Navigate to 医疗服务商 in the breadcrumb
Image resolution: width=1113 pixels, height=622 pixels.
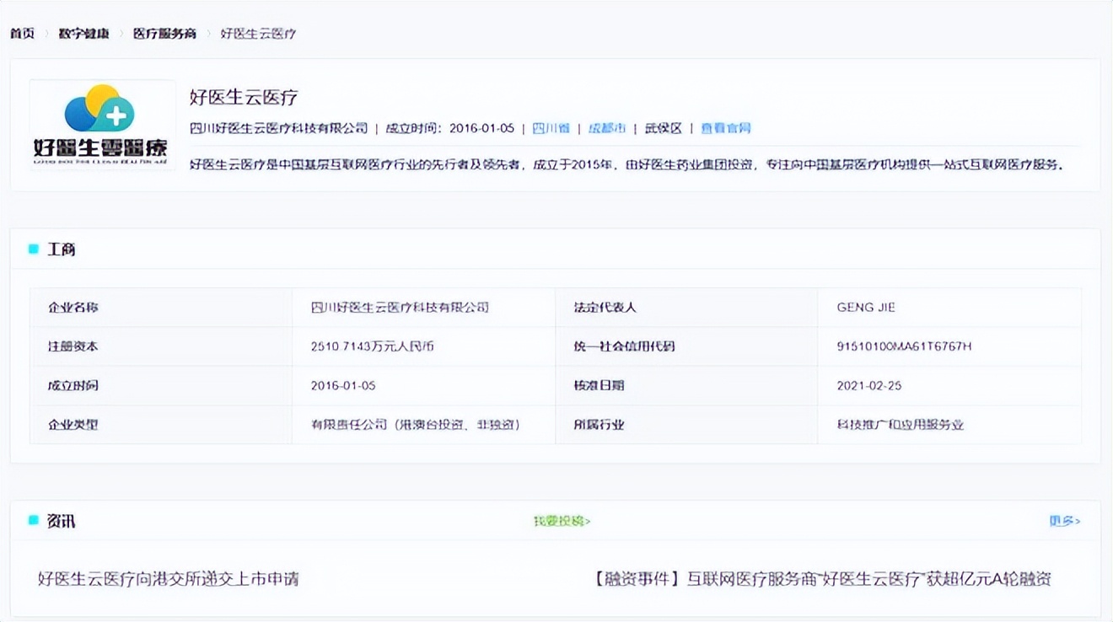pos(164,34)
